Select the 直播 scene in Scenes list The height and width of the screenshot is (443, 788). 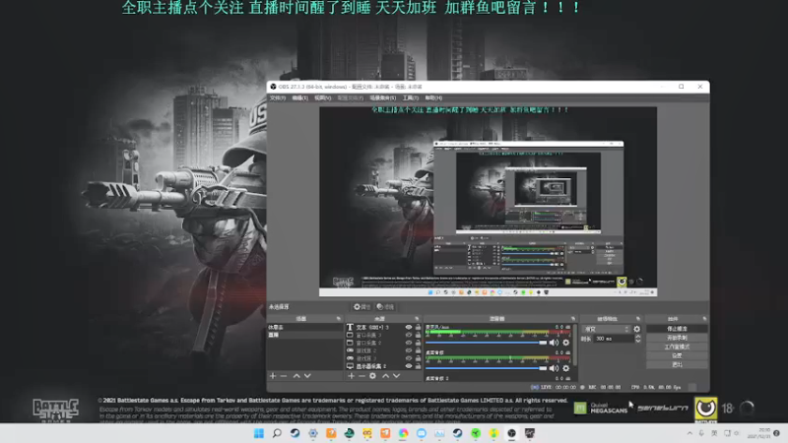click(305, 335)
